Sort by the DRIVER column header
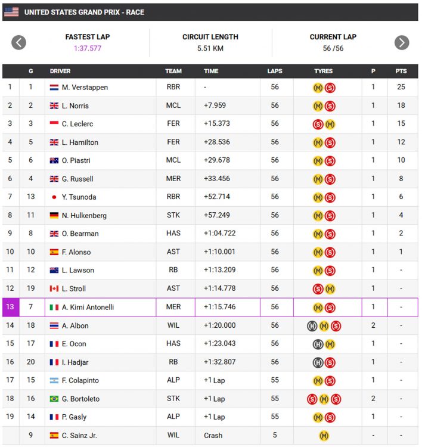This screenshot has height=447, width=422. (x=60, y=71)
